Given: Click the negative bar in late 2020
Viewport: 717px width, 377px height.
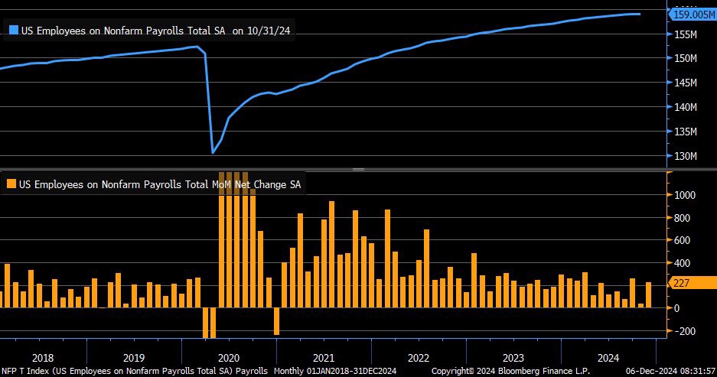Looking at the screenshot, I should point(277,321).
